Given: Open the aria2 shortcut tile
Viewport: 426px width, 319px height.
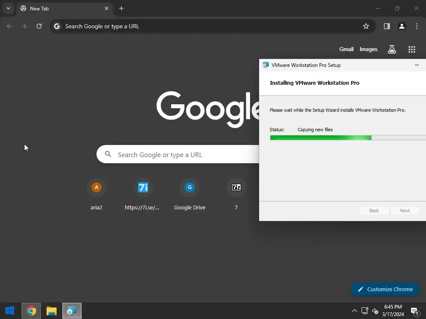Looking at the screenshot, I should [97, 194].
